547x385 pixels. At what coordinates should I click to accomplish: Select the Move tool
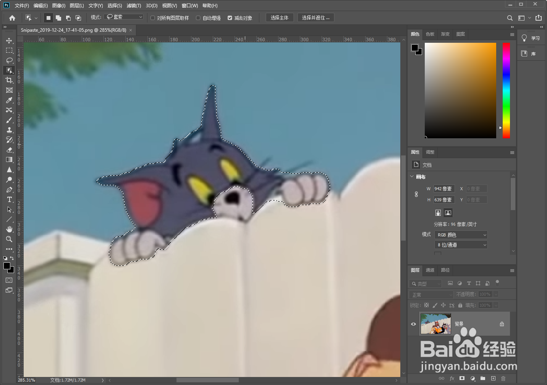click(9, 40)
